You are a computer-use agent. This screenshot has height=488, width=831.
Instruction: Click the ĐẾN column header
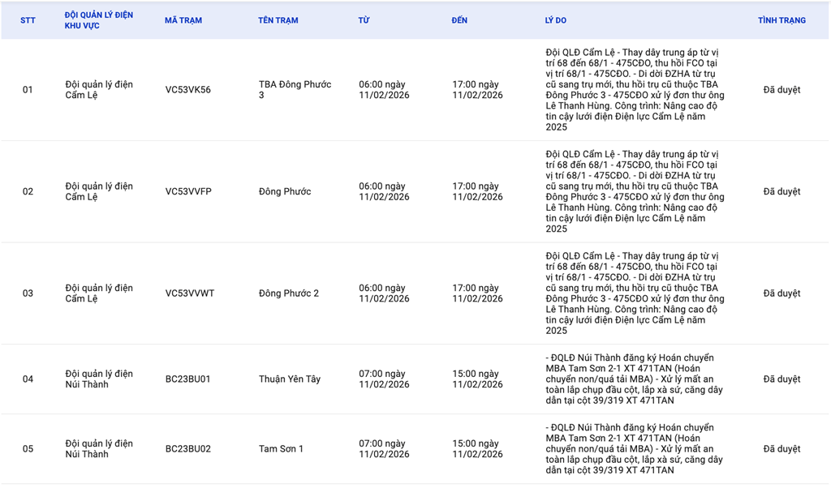460,20
